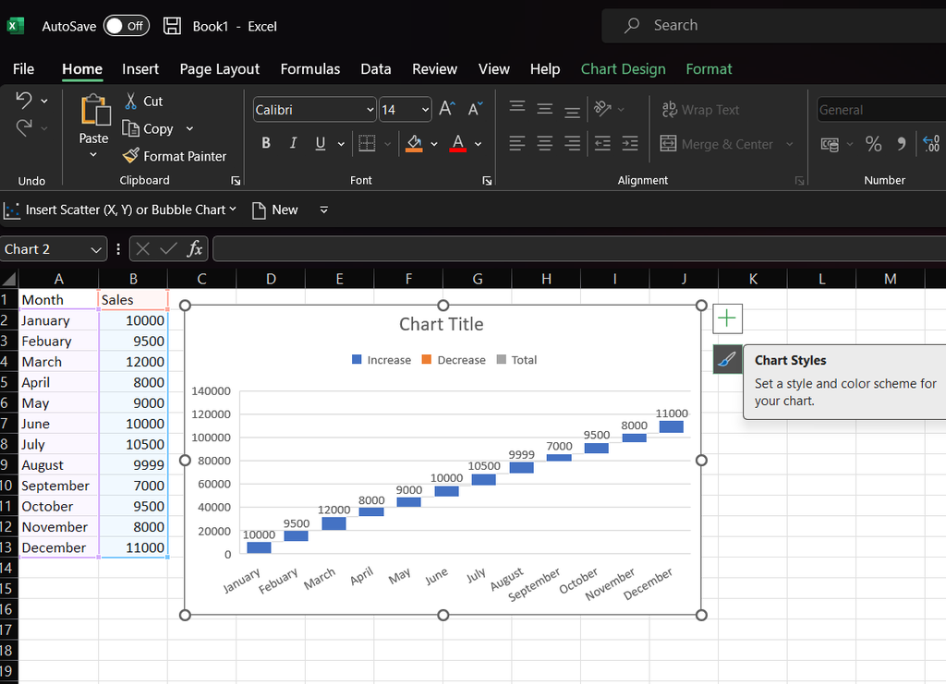The height and width of the screenshot is (684, 946).
Task: Click the Increase Font Size icon
Action: click(x=446, y=109)
